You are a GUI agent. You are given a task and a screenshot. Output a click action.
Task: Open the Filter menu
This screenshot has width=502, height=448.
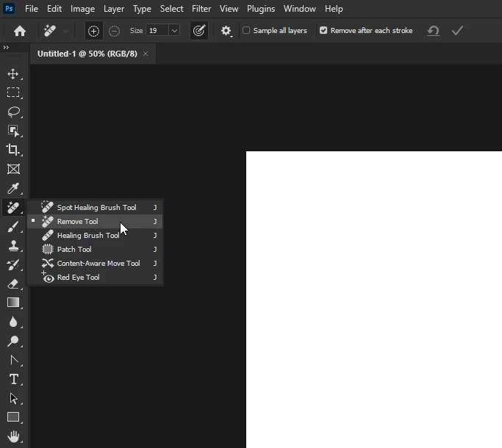(201, 9)
